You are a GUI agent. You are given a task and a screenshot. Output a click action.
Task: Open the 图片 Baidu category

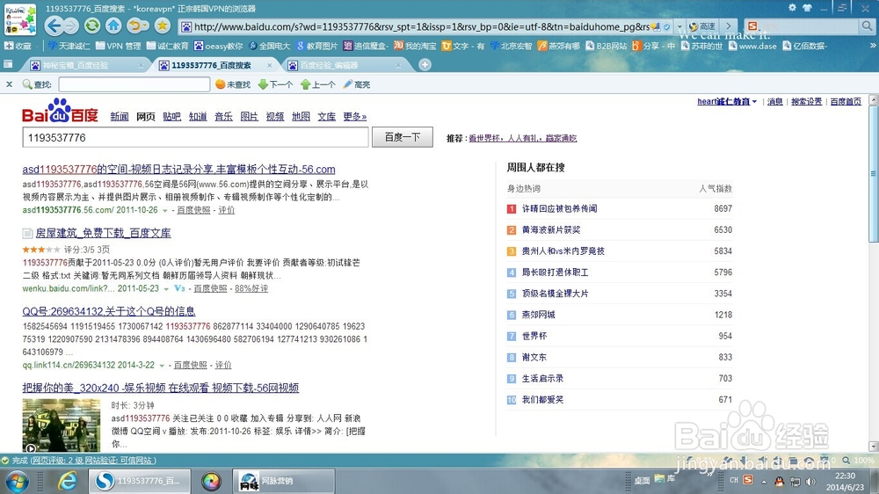tap(249, 117)
